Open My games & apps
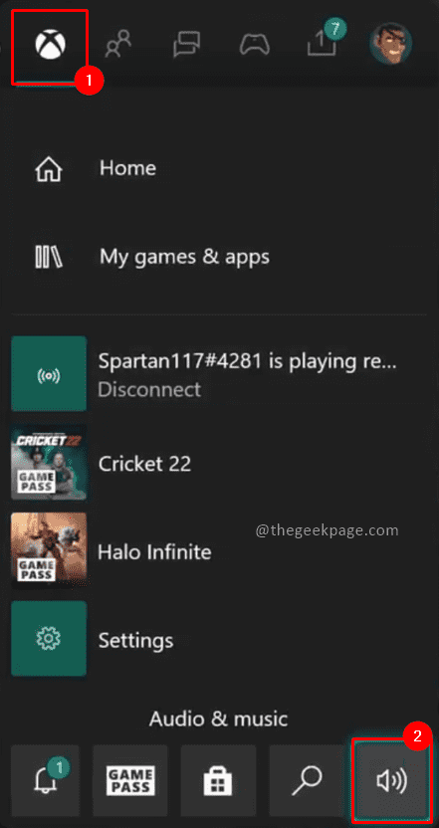Image resolution: width=439 pixels, height=828 pixels. 184,257
